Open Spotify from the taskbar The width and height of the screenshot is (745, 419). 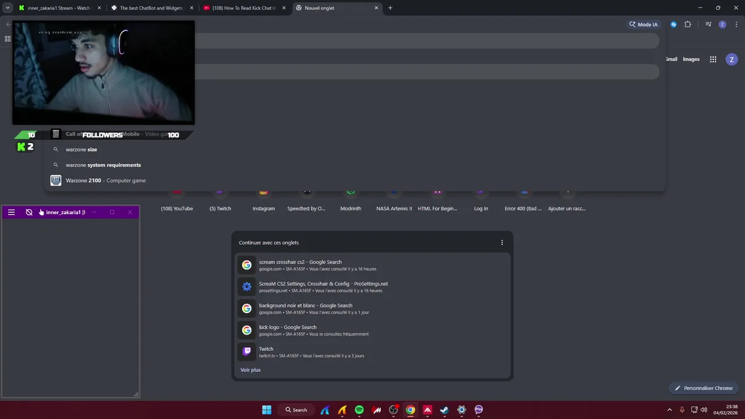point(359,410)
